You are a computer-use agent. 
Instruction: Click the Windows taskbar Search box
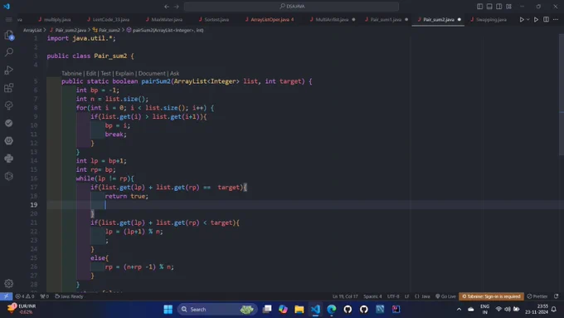point(217,309)
